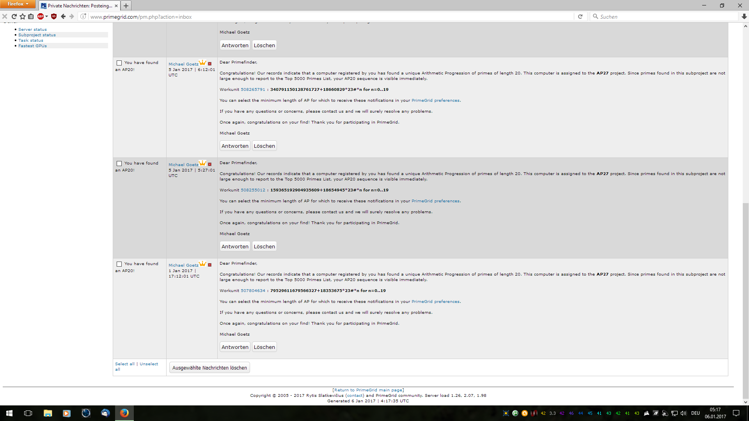
Task: Bookmark this page with star icon
Action: [x=23, y=16]
